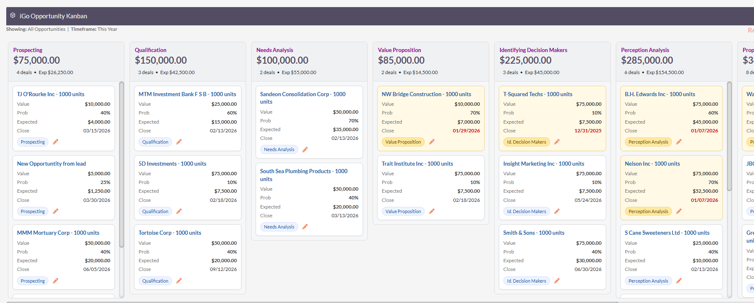Screen dimensions: 754x303
Task: Select the Identifying Decision Makers column header
Action: point(533,50)
